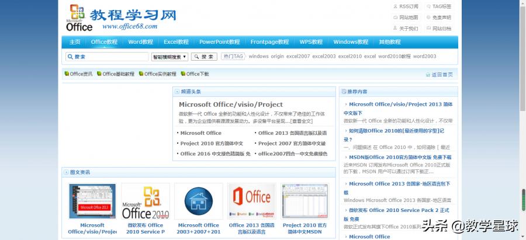
Task: Click green icon beside Office下载
Action: click(x=183, y=74)
